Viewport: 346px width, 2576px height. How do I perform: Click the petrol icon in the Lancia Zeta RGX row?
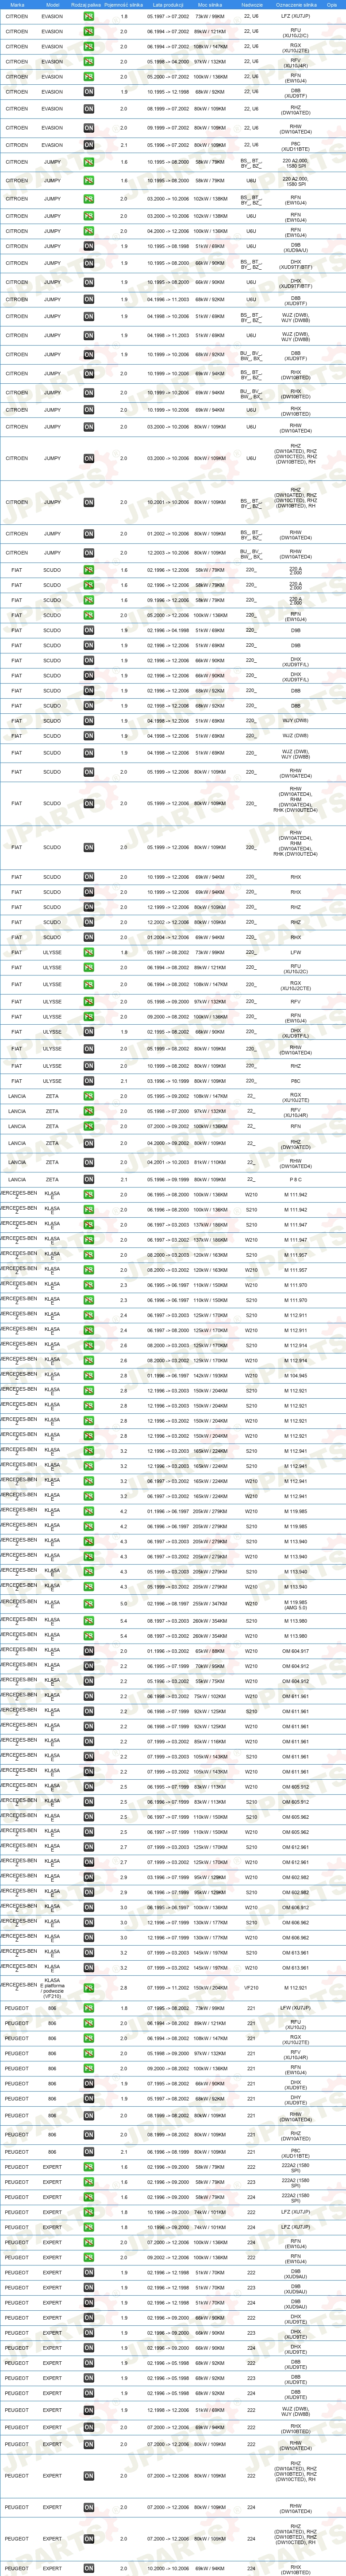pos(89,1096)
